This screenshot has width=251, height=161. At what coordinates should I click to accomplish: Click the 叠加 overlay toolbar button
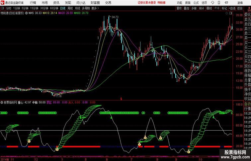pyautogui.click(x=187, y=8)
